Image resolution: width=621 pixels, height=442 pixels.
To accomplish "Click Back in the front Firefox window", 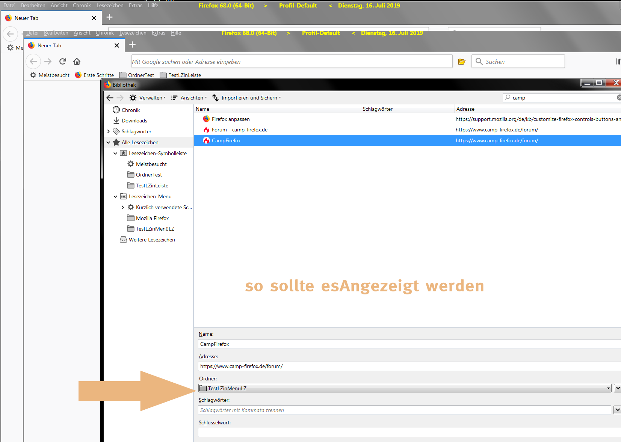I will click(33, 61).
